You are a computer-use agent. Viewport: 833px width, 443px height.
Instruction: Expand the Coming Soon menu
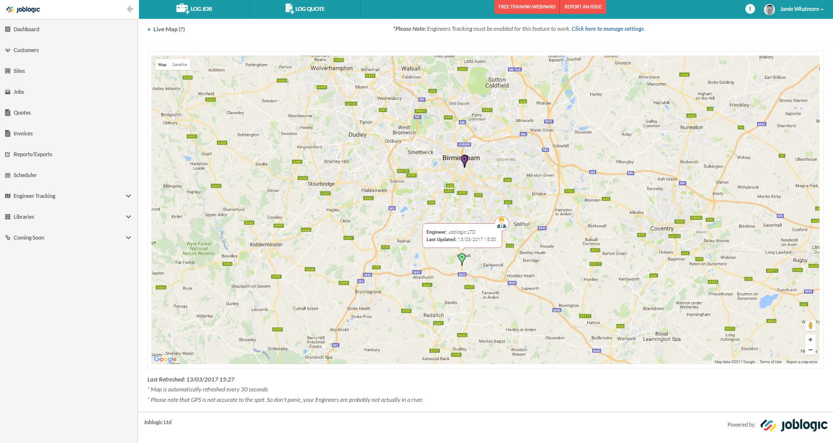click(x=129, y=238)
